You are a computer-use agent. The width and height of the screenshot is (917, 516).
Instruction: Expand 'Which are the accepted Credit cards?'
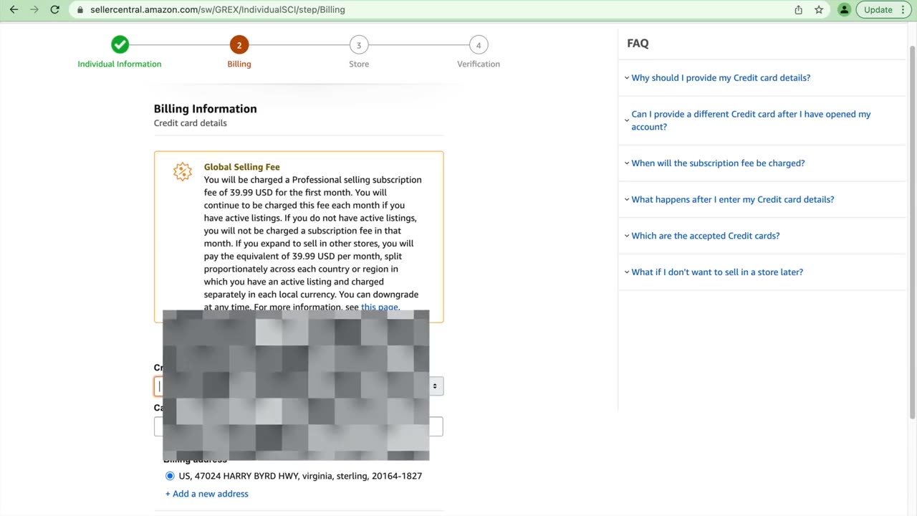706,236
